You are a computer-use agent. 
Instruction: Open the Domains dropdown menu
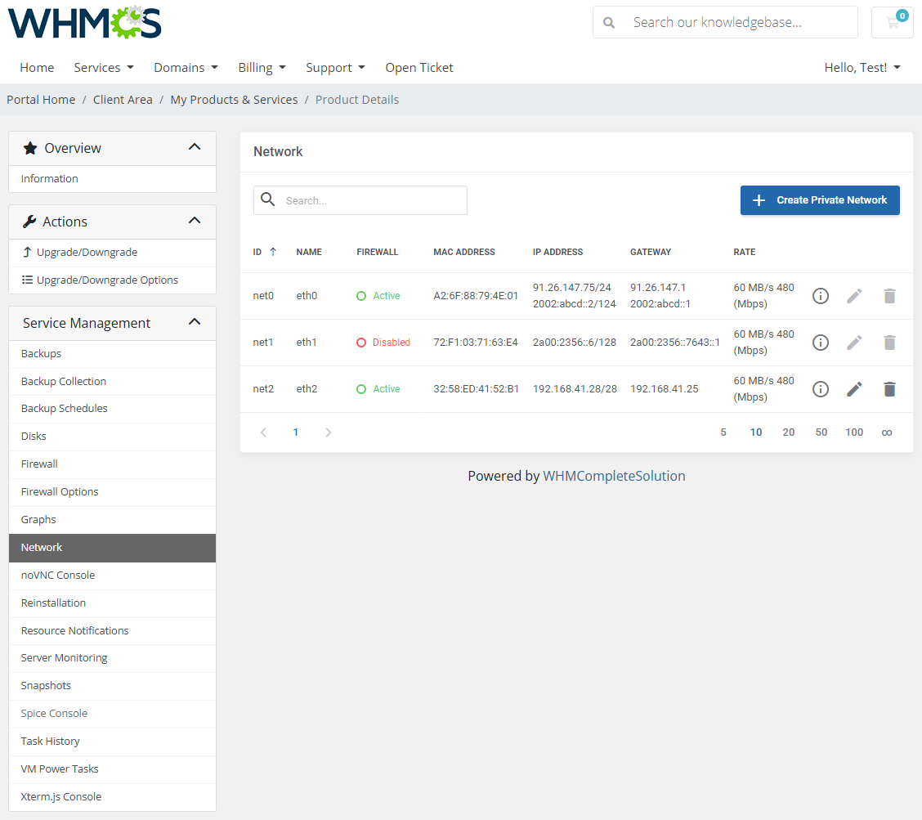186,68
